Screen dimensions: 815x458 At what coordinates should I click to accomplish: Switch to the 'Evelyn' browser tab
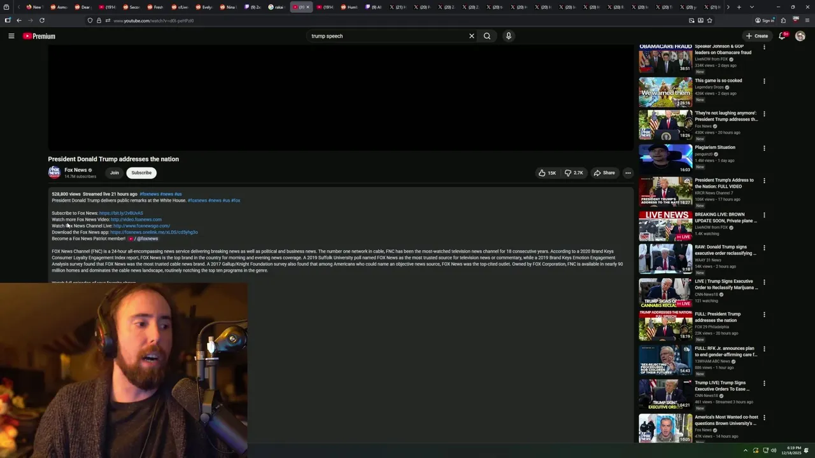coord(204,7)
